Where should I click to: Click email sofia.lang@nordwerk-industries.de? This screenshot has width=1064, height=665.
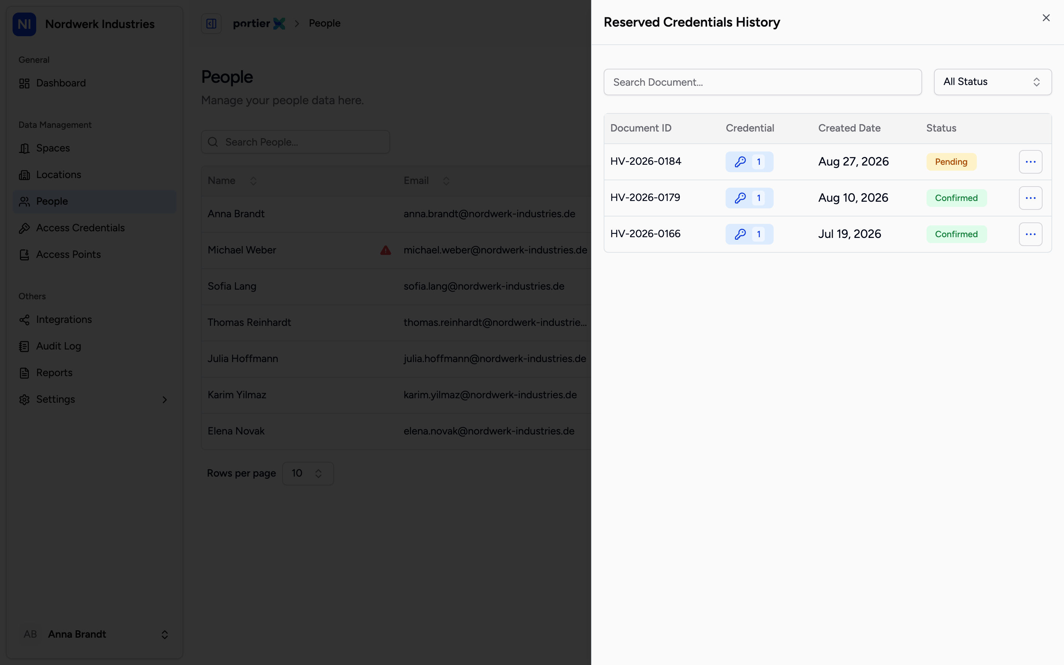tap(484, 286)
